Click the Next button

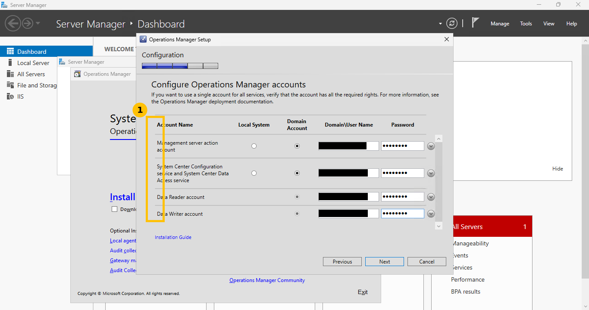click(385, 261)
